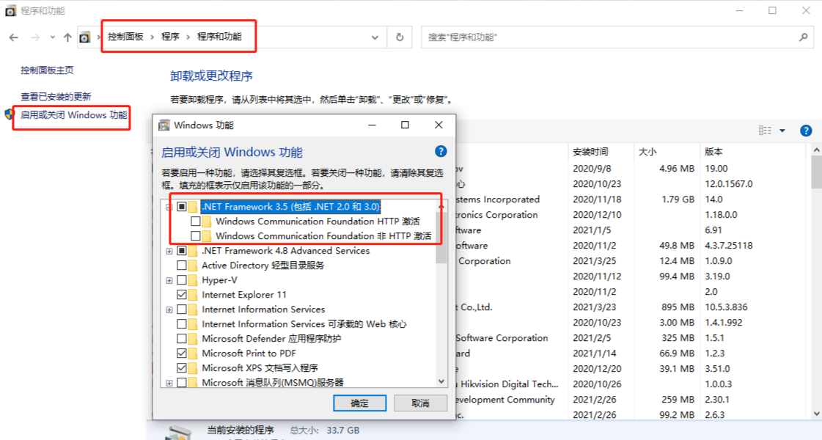Enable Internet Information Services checkbox
822x440 pixels.
tap(181, 309)
